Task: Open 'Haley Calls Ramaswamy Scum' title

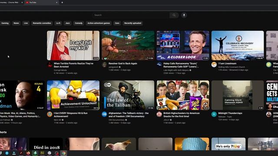Action: (x=181, y=65)
